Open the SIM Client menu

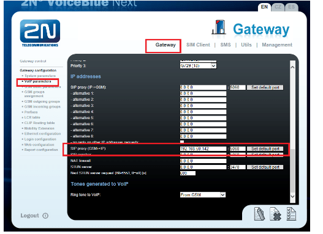(x=198, y=45)
